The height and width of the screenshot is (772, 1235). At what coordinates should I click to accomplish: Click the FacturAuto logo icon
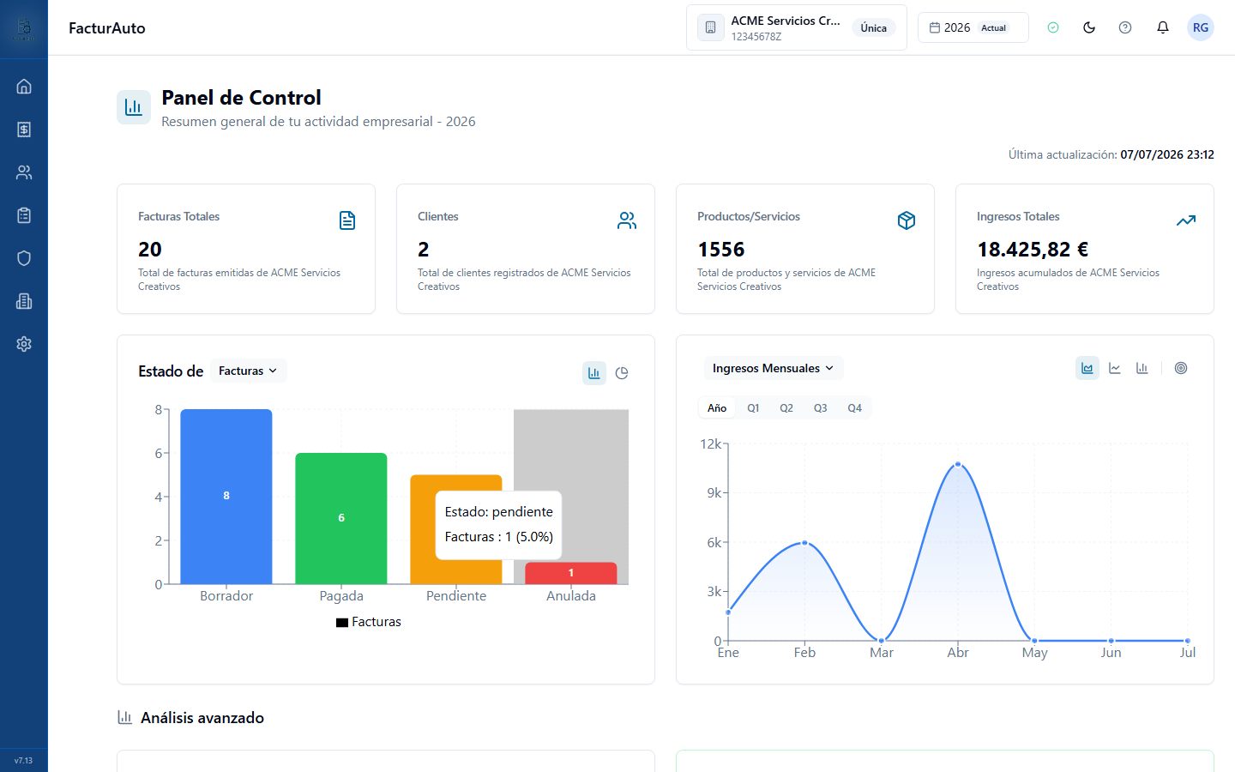pos(24,28)
